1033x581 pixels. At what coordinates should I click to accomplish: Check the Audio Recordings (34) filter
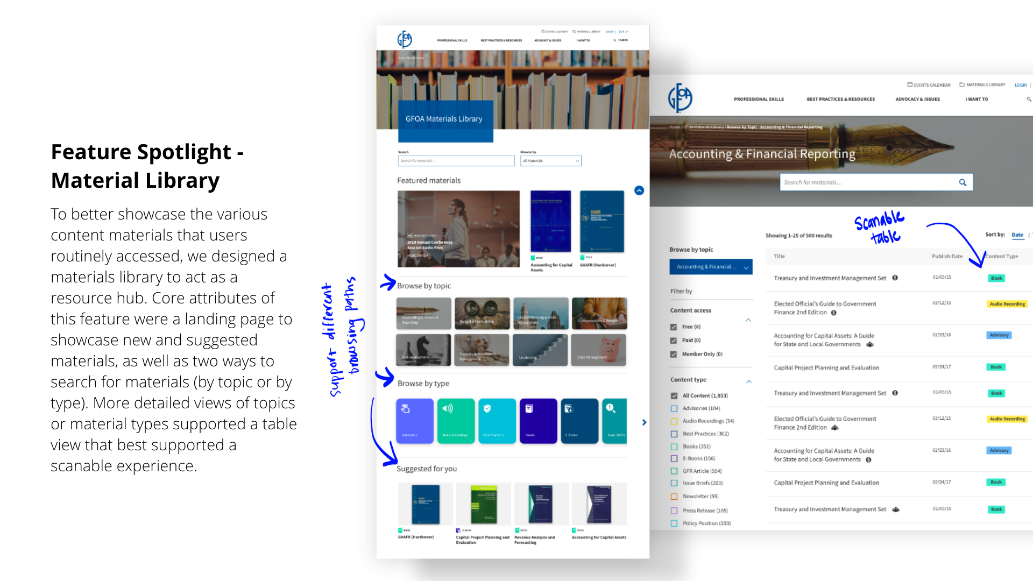[x=674, y=421]
